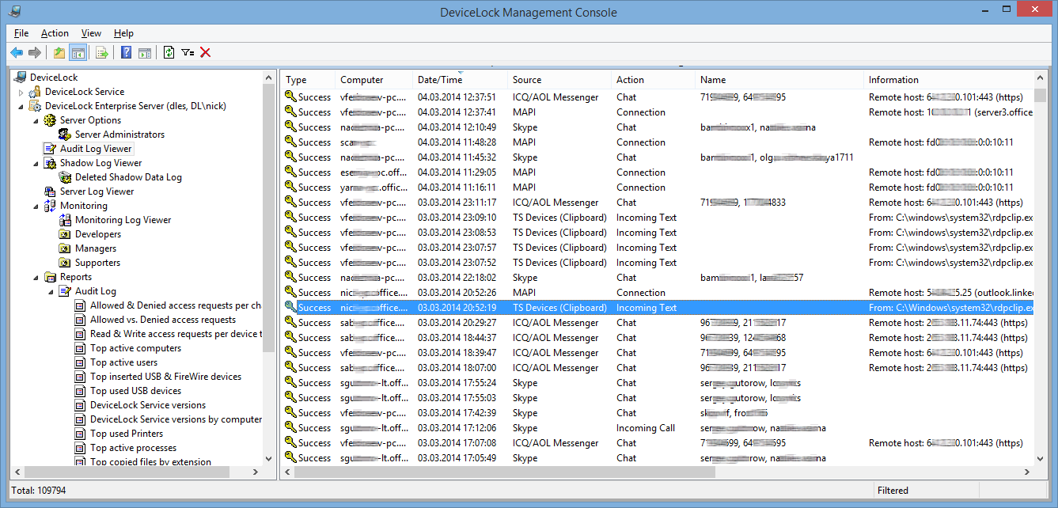
Task: Collapse the Monitoring tree node
Action: coord(36,206)
